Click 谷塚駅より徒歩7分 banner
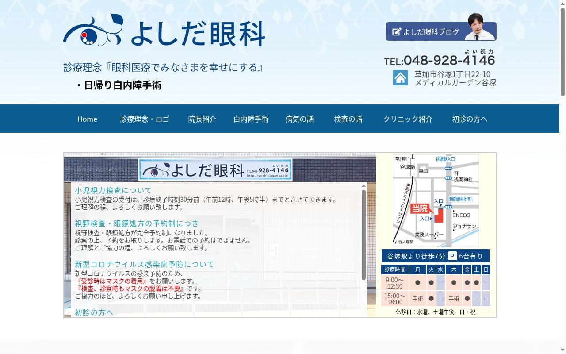Screen dimensions: 566x354 tap(436, 256)
